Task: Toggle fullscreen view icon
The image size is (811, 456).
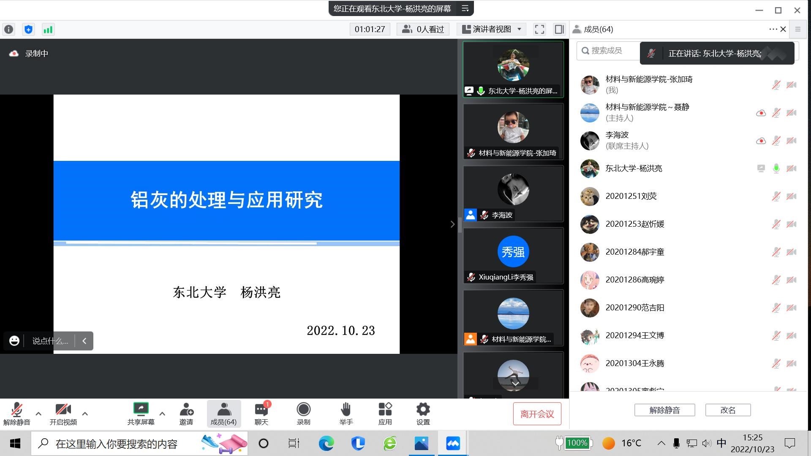Action: [539, 29]
